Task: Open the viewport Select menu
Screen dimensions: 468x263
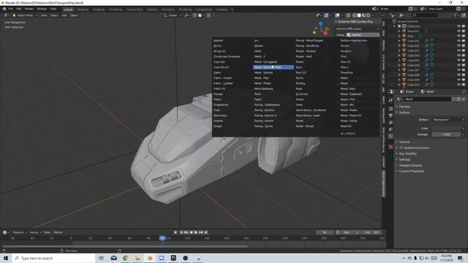Action: [54, 15]
